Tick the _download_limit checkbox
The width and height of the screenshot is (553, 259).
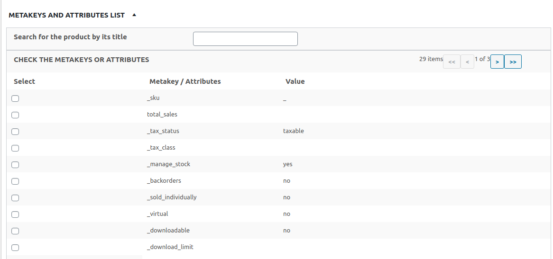(15, 248)
